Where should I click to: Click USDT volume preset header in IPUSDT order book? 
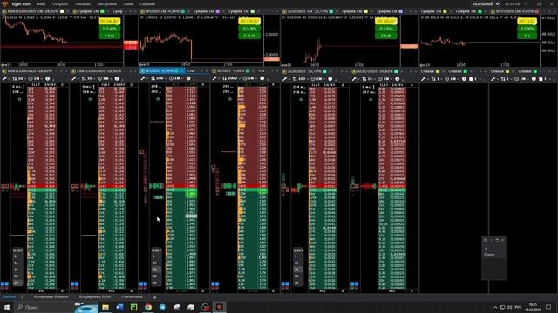point(157,250)
